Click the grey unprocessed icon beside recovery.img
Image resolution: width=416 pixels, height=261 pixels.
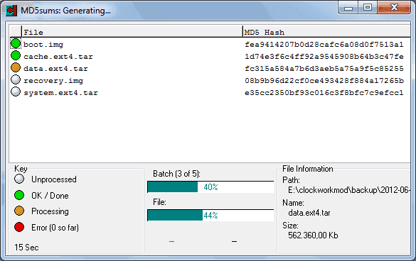point(16,79)
